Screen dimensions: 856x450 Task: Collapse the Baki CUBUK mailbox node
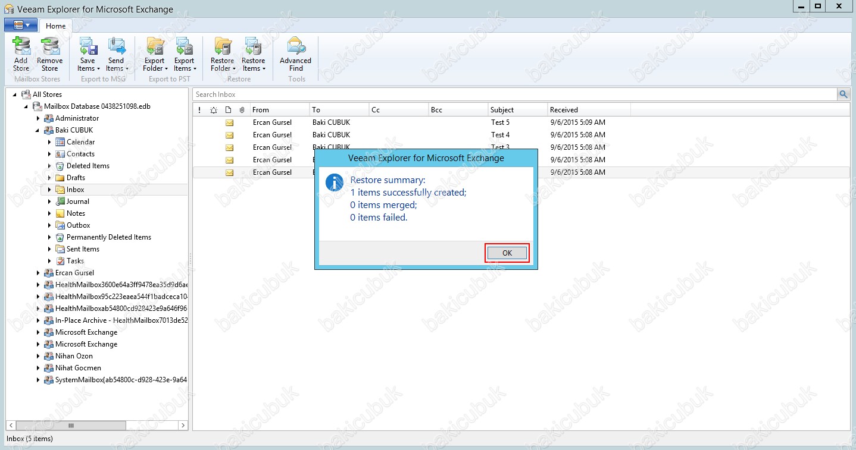(38, 130)
